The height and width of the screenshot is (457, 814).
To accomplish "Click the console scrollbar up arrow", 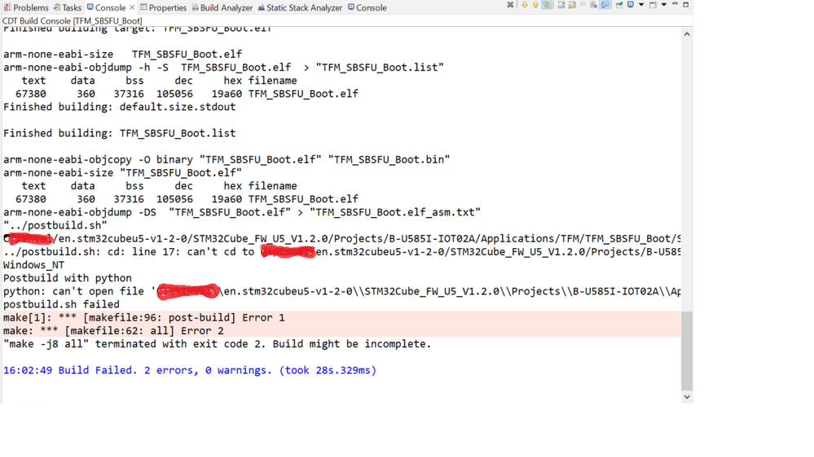I will [687, 34].
